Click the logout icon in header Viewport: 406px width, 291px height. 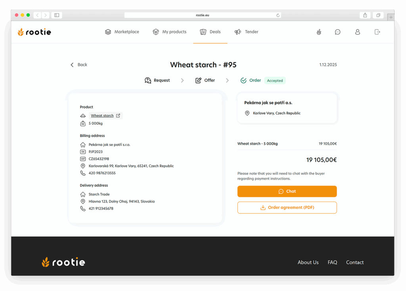click(377, 32)
